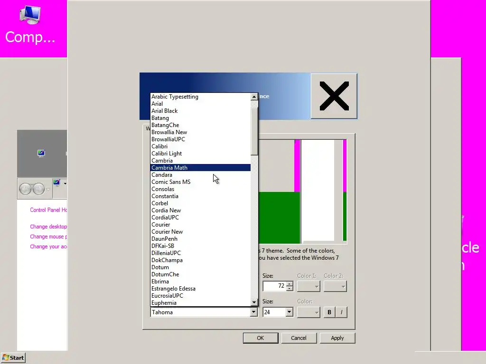Select CordiaUPC font
This screenshot has height=364, width=486.
[201, 218]
